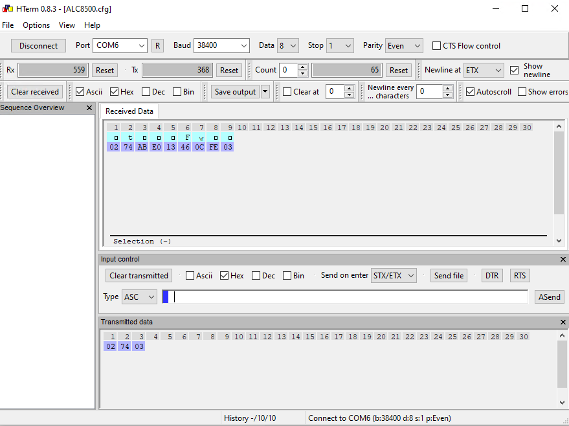Open the File menu
569x426 pixels.
tap(8, 25)
